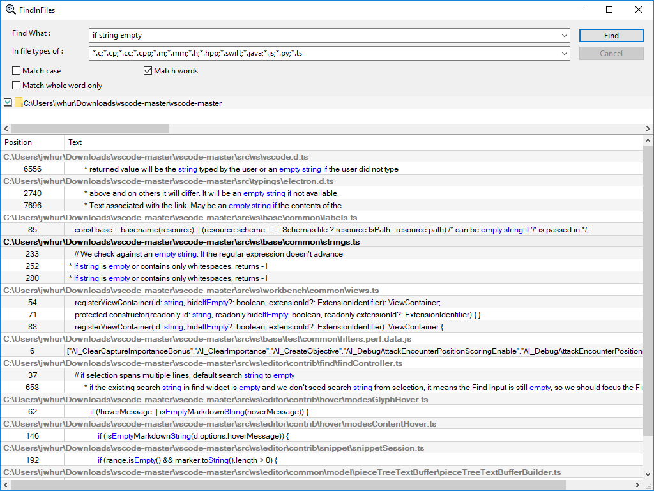Screen dimensions: 654x491
Task: Select result at position 88
Action: pyautogui.click(x=322, y=327)
